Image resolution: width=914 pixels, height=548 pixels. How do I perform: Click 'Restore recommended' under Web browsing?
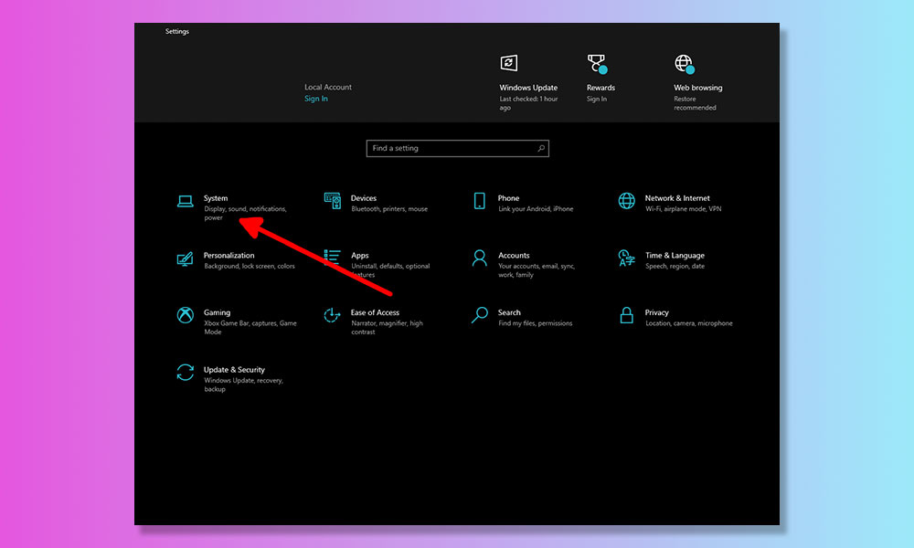click(x=695, y=103)
